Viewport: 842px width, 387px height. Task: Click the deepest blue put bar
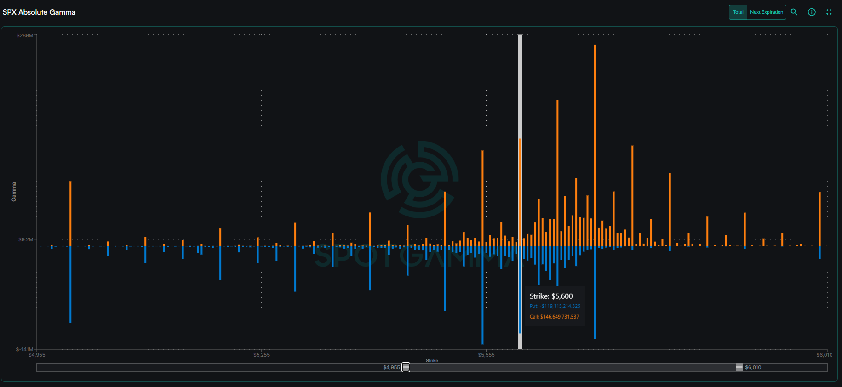[482, 299]
